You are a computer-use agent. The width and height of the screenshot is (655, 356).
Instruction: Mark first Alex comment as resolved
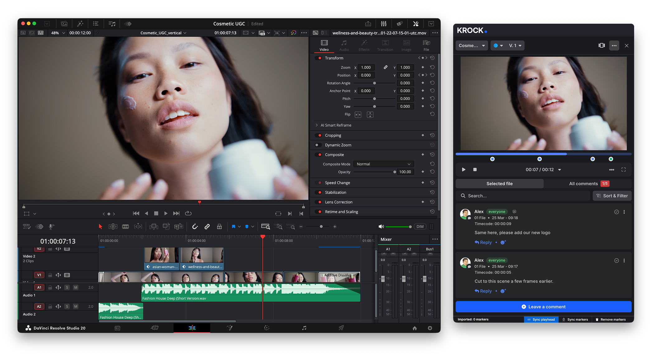616,212
